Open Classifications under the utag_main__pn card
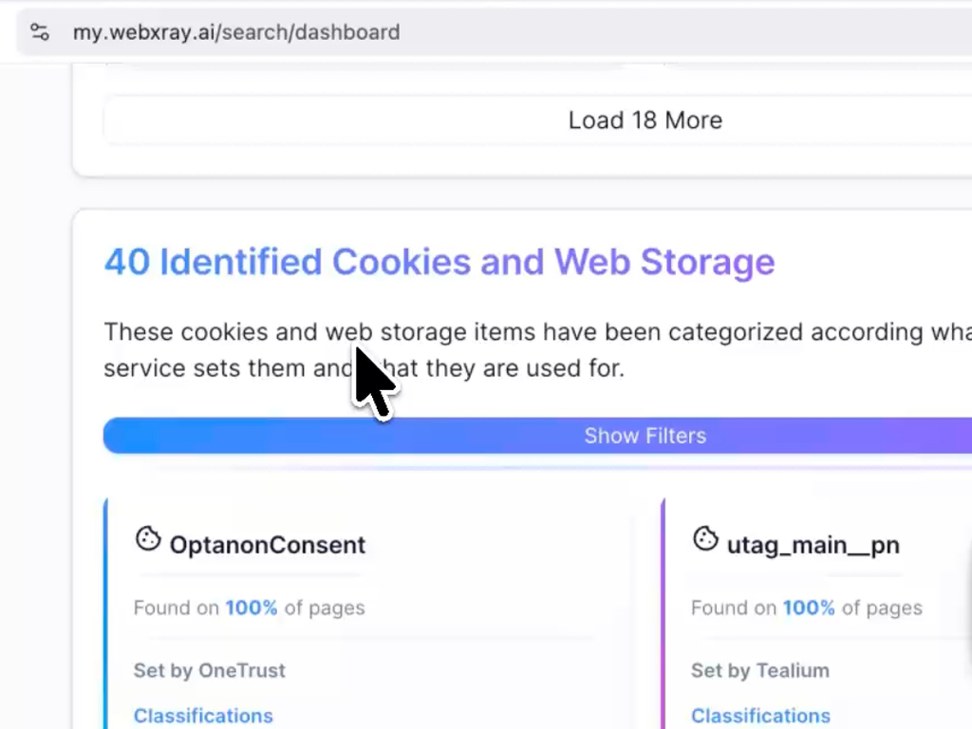972x729 pixels. pyautogui.click(x=760, y=716)
